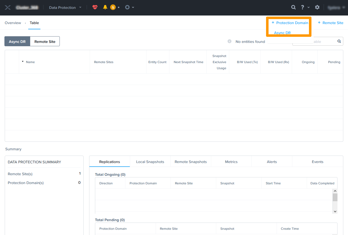
Task: Switch to the Remote Site toggle
Action: [x=45, y=42]
